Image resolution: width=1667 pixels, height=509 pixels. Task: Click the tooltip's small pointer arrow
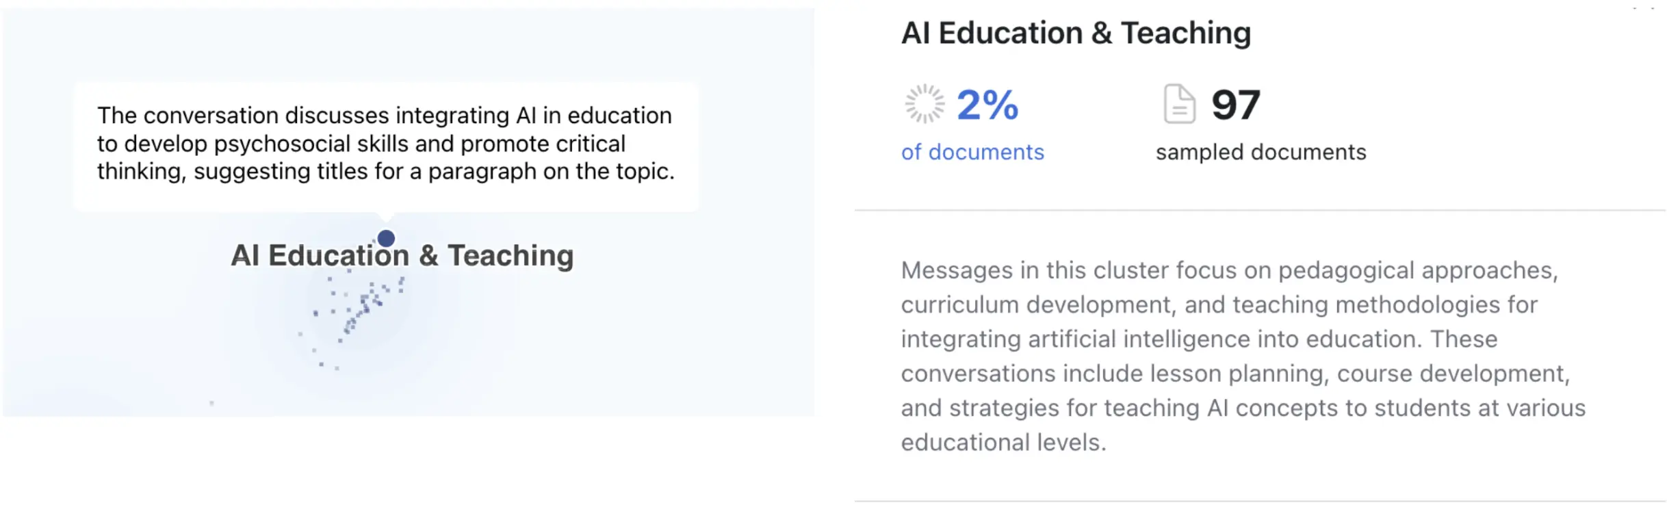coord(386,217)
